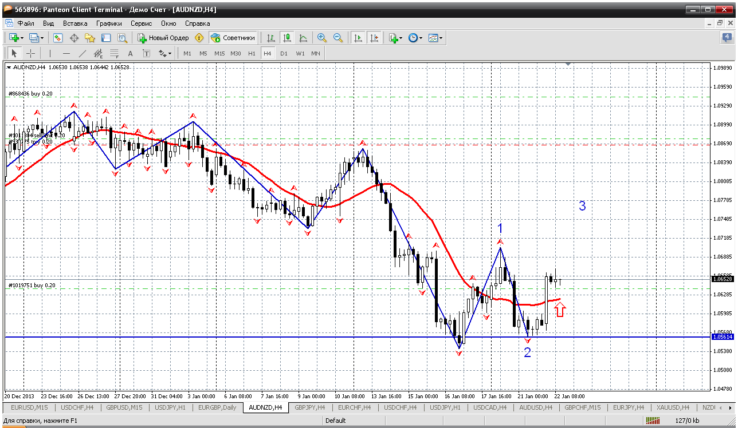Select the Fibonacci retracement tool
The image size is (738, 428).
[114, 53]
